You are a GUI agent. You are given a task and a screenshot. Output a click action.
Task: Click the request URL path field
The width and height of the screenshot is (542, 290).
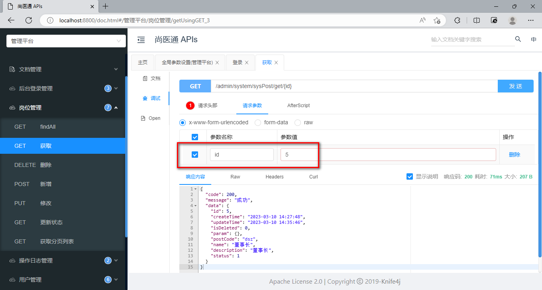(x=354, y=86)
